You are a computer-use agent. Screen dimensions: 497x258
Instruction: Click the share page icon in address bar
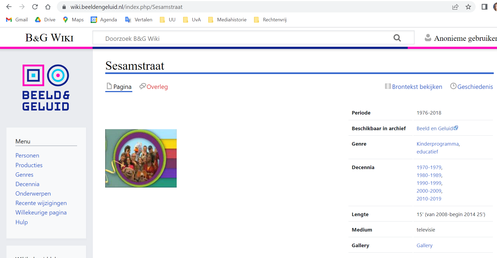point(455,7)
